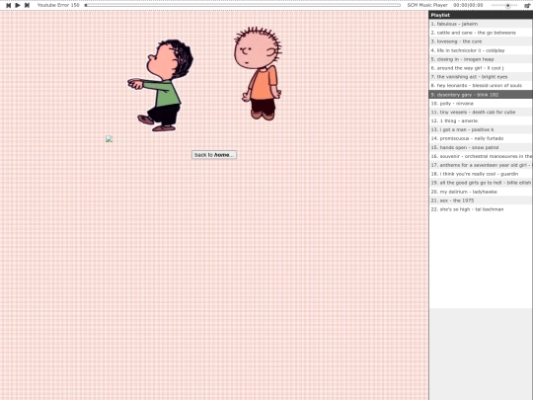Choose 'closing in - imogen heap'
The image size is (533, 400).
481,59
